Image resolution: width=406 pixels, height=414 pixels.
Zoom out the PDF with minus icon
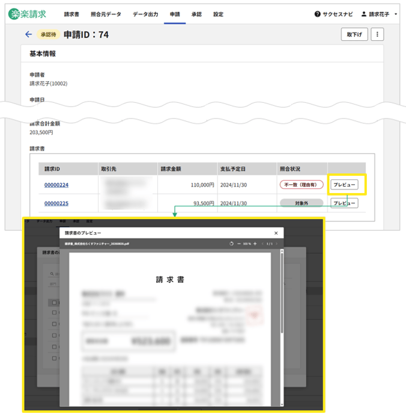coord(239,244)
